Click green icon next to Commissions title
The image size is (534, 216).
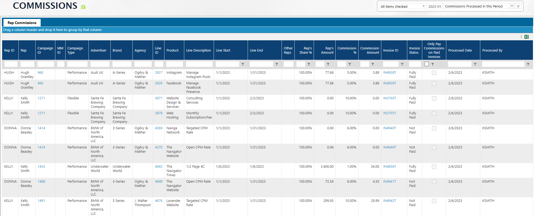pos(83,7)
